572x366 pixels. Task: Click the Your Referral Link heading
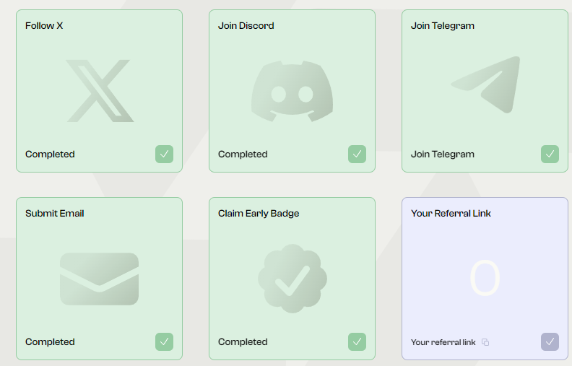pyautogui.click(x=451, y=213)
